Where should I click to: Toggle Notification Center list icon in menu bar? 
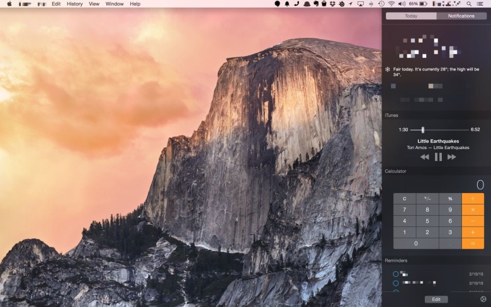[x=481, y=4]
